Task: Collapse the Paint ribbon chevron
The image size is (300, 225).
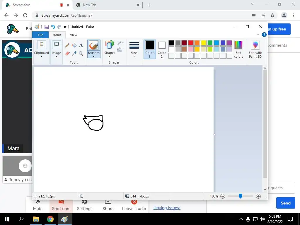Action: point(258,35)
